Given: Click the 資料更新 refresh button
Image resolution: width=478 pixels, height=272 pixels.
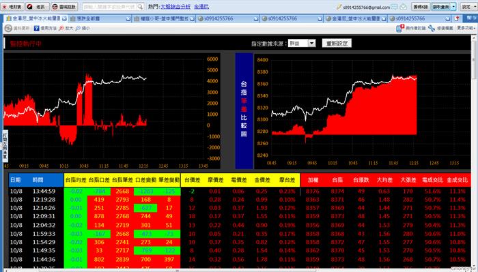Looking at the screenshot, I should (x=17, y=28).
